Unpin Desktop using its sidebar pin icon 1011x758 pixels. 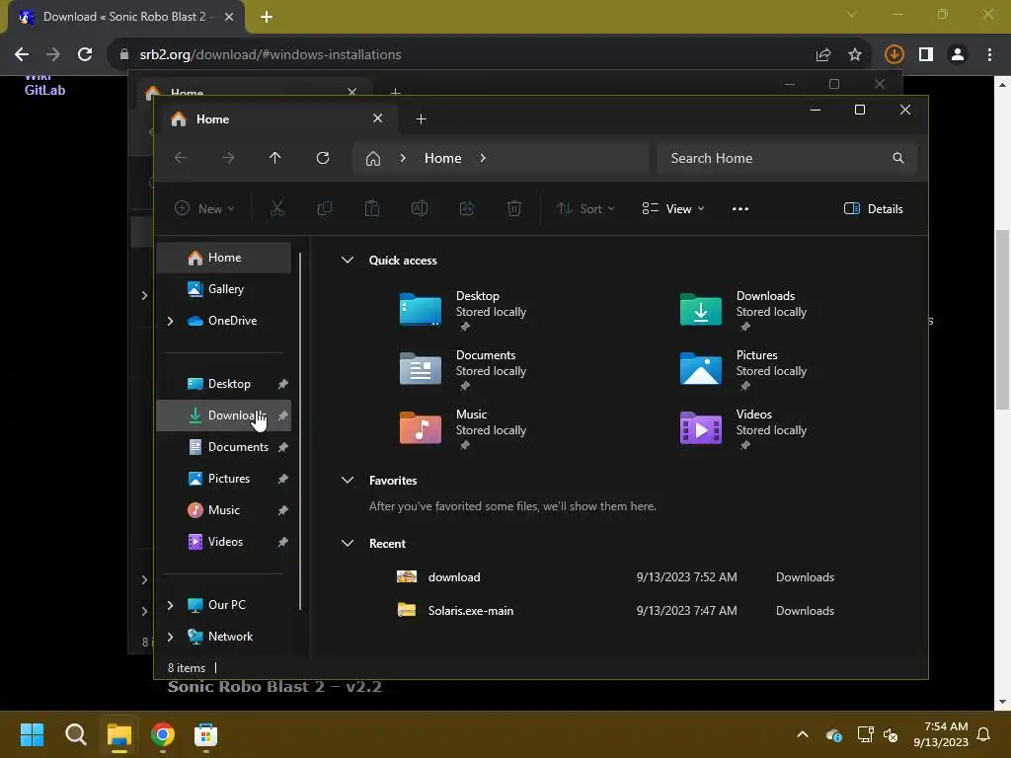283,384
